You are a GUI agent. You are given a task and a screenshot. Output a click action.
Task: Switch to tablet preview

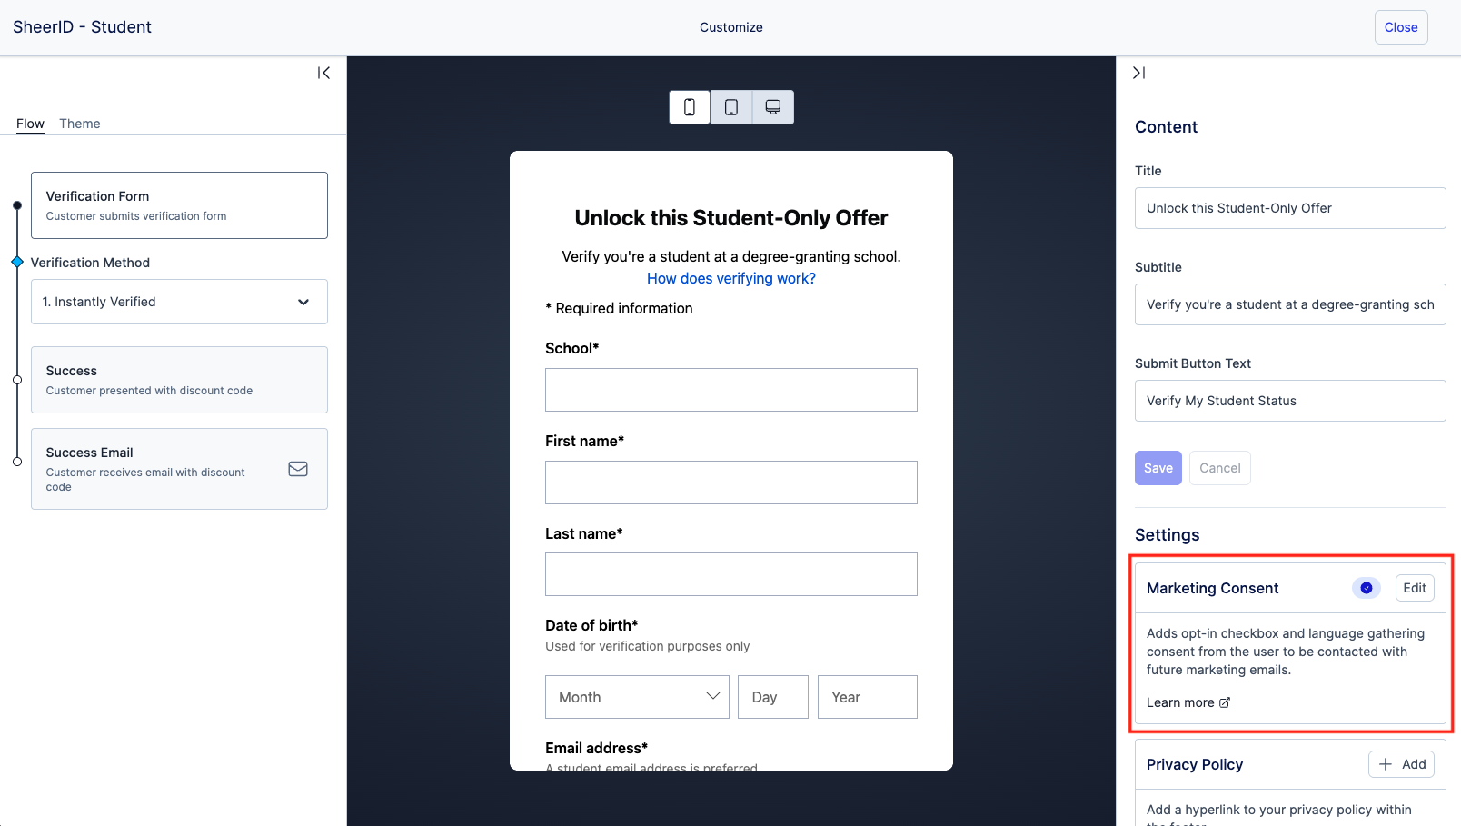coord(731,107)
